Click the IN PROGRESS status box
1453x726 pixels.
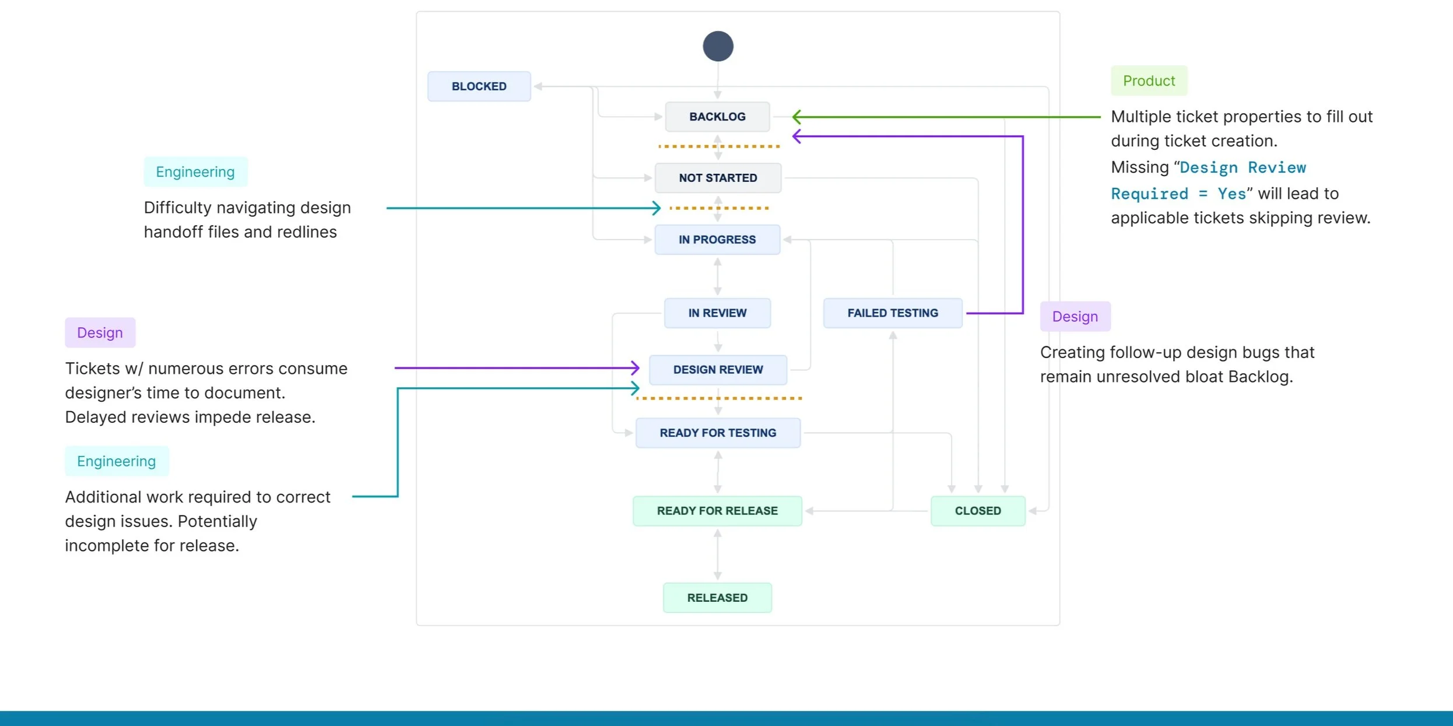click(x=717, y=240)
